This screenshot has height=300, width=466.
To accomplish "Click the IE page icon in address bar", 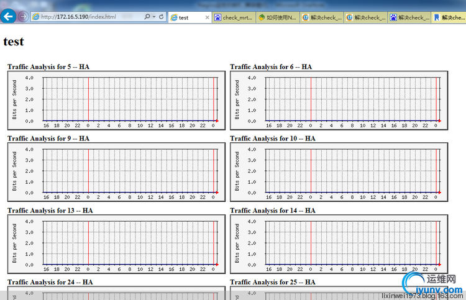I will coord(35,17).
